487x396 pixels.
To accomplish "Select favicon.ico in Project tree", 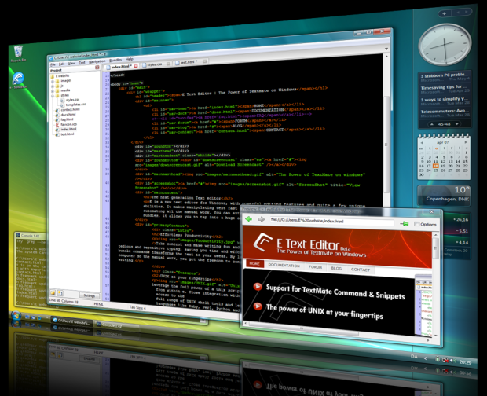I will (x=66, y=124).
